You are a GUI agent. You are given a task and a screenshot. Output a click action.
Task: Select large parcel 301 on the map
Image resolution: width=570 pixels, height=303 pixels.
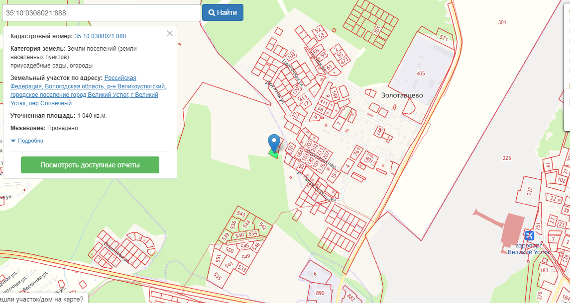click(x=502, y=22)
